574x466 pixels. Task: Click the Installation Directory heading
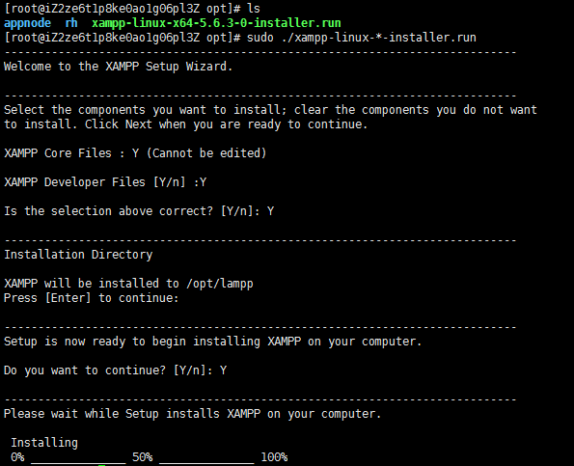(x=78, y=255)
